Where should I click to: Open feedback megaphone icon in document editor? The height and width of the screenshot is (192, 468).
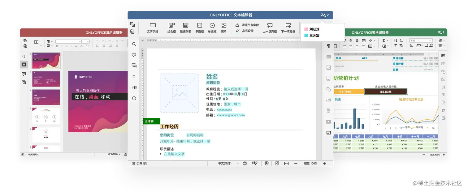pos(134,87)
